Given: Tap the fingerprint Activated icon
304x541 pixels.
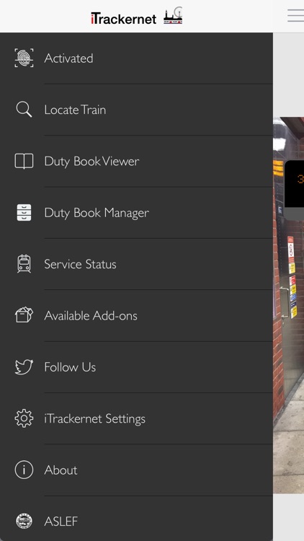Looking at the screenshot, I should (24, 58).
